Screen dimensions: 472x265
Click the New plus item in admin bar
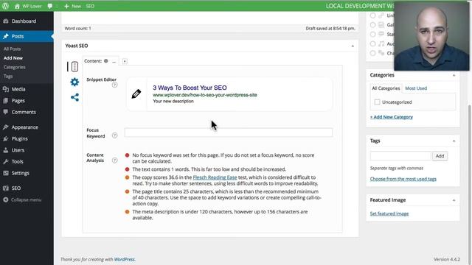(72, 6)
